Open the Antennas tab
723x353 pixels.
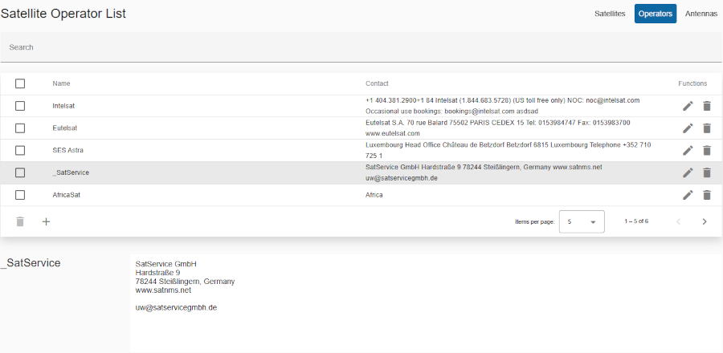701,14
